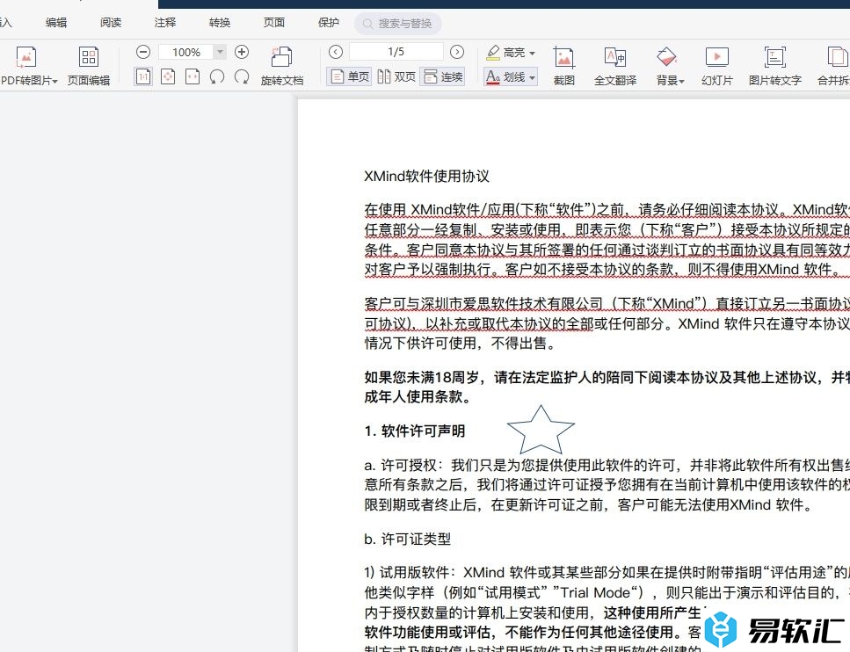Click the 背景 background icon

point(666,56)
